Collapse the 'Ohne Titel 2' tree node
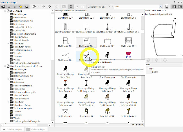183x132 pixels. pos(6,11)
